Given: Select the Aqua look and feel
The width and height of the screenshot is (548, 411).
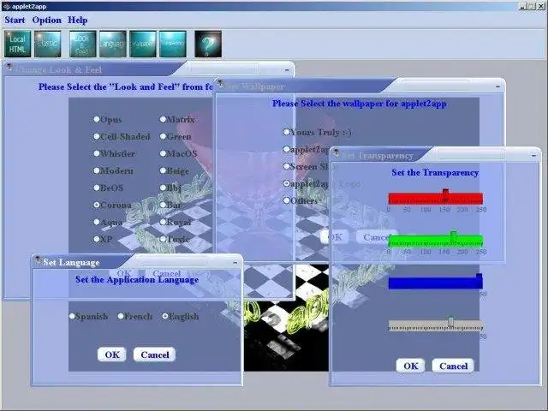Looking at the screenshot, I should coord(108,223).
